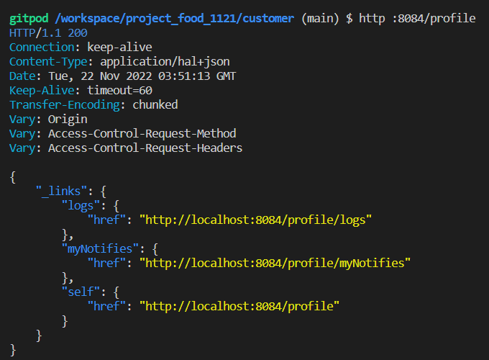
Task: Open the http://localhost:8084/profile/myNotifies link
Action: pyautogui.click(x=275, y=264)
